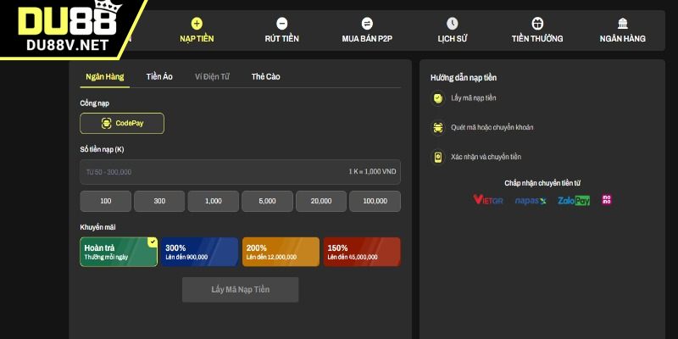Click the Rút Tiền minus icon
This screenshot has width=678, height=339.
281,24
